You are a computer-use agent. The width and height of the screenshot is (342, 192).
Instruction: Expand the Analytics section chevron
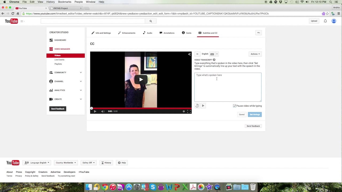(x=81, y=90)
